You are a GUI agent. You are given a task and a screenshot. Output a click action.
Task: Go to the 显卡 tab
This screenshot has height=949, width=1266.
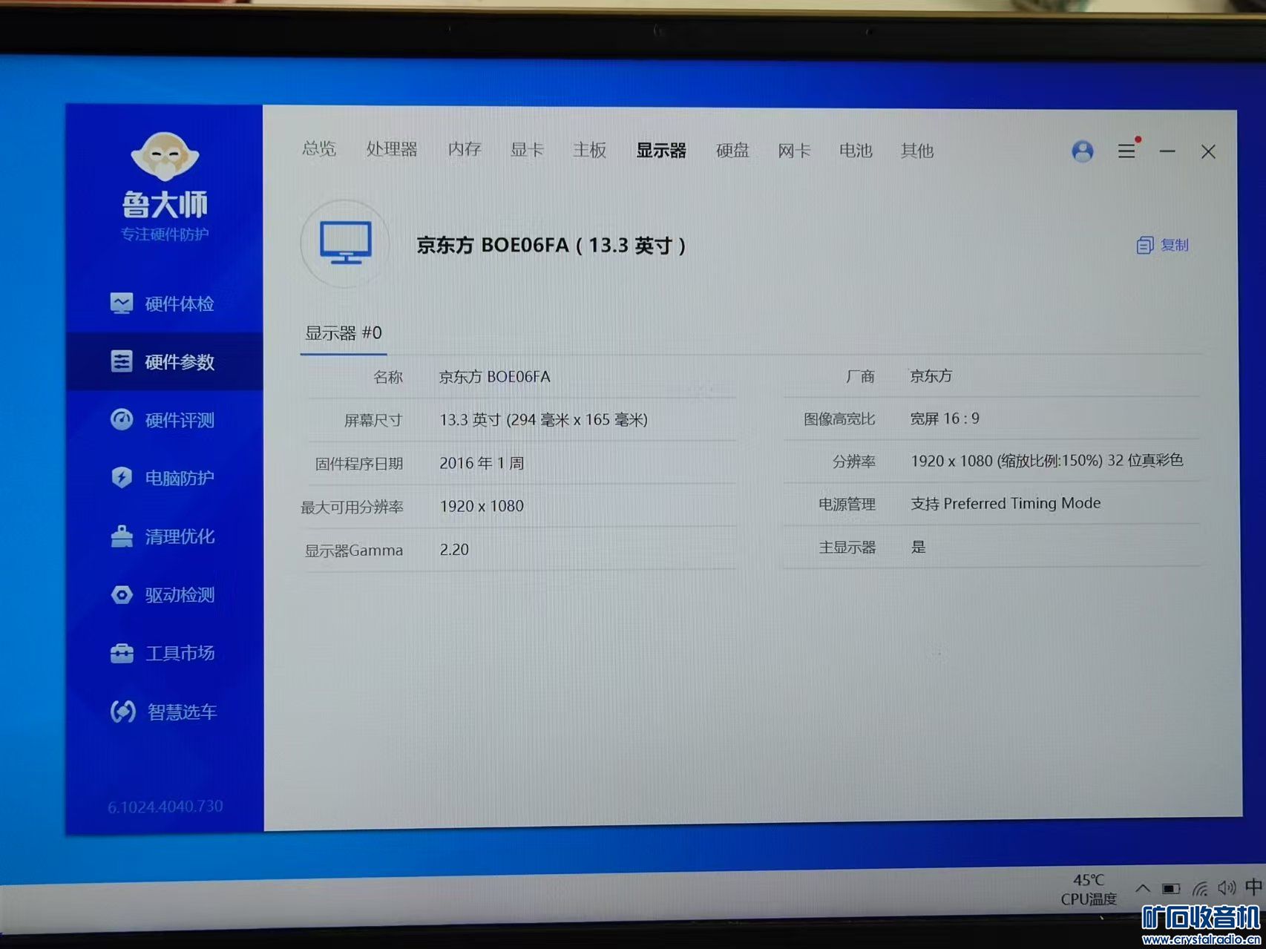527,150
